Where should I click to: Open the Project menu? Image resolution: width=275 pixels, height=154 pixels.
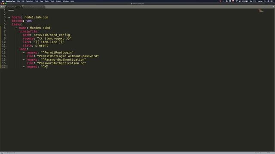tap(58, 1)
